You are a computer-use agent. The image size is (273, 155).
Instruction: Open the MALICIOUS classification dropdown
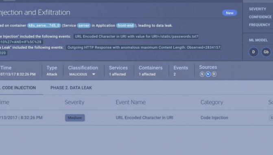pyautogui.click(x=82, y=74)
